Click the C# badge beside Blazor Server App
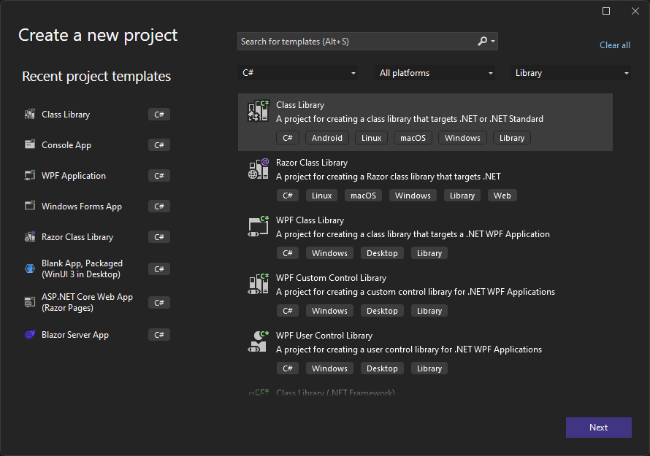650x456 pixels. pyautogui.click(x=159, y=335)
